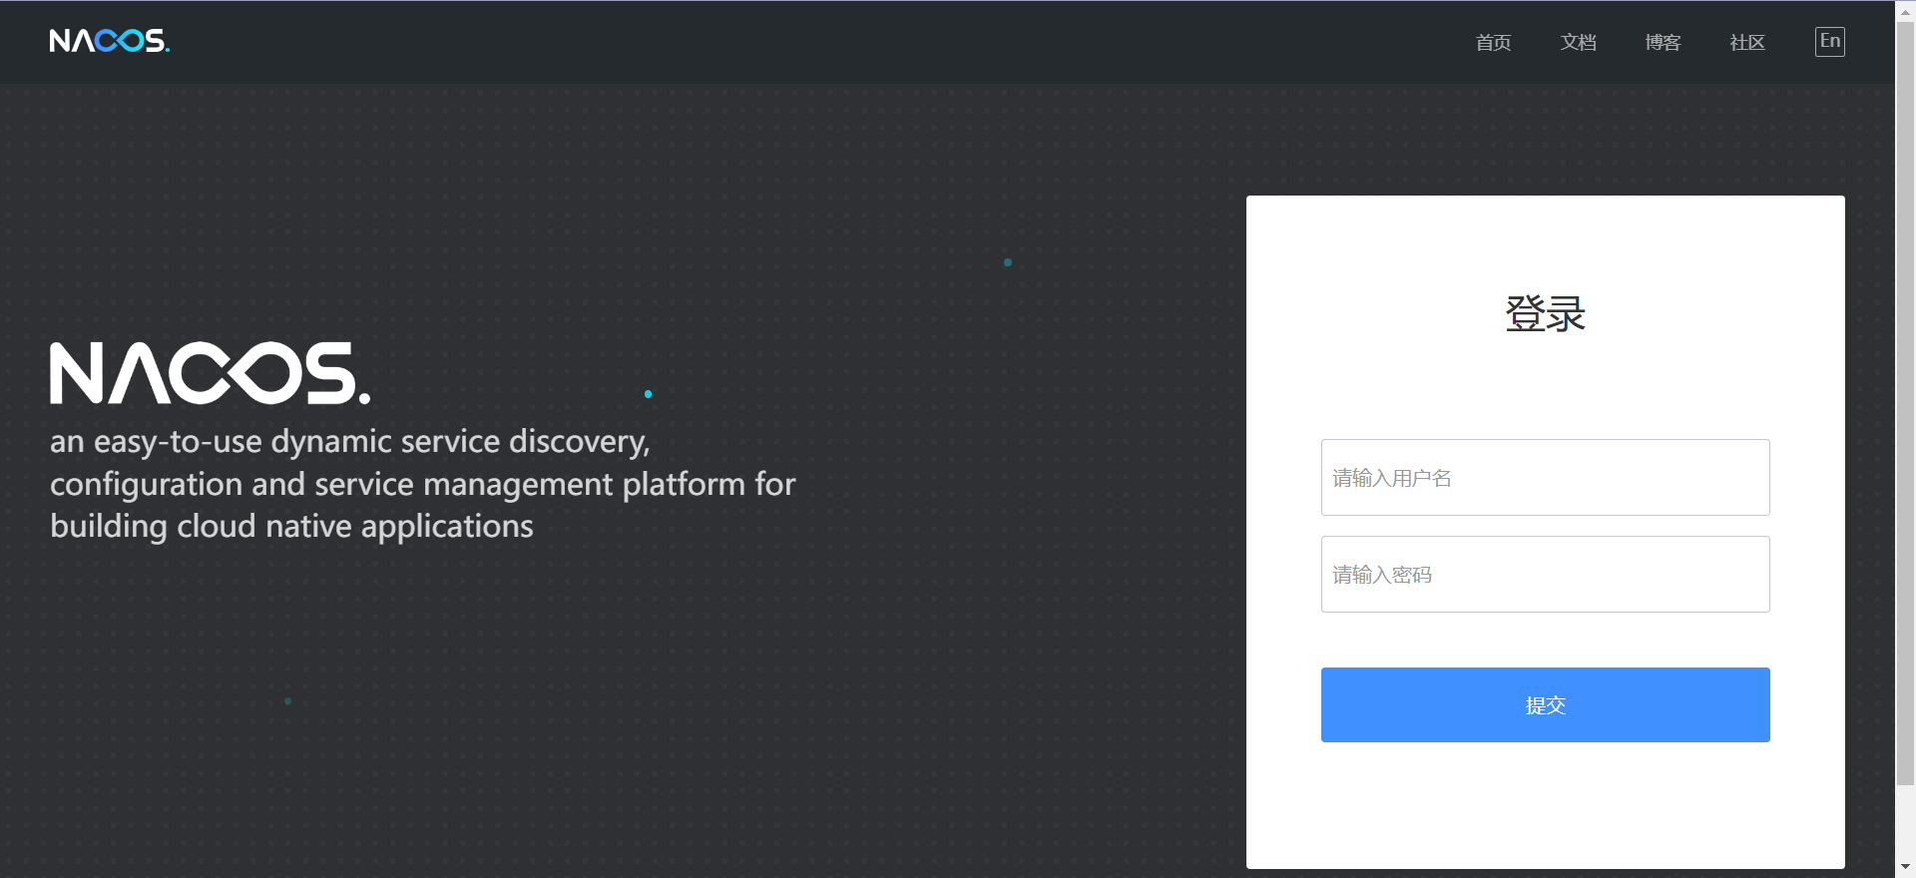This screenshot has width=1916, height=878.
Task: Click the large NACOS banner logo
Action: pos(211,373)
